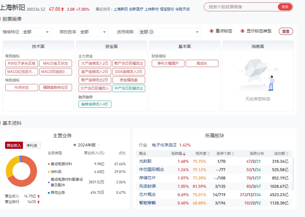Click the 重置 reset button

286,31
